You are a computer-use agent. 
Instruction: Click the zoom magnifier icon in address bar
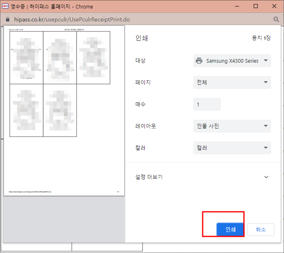point(276,19)
